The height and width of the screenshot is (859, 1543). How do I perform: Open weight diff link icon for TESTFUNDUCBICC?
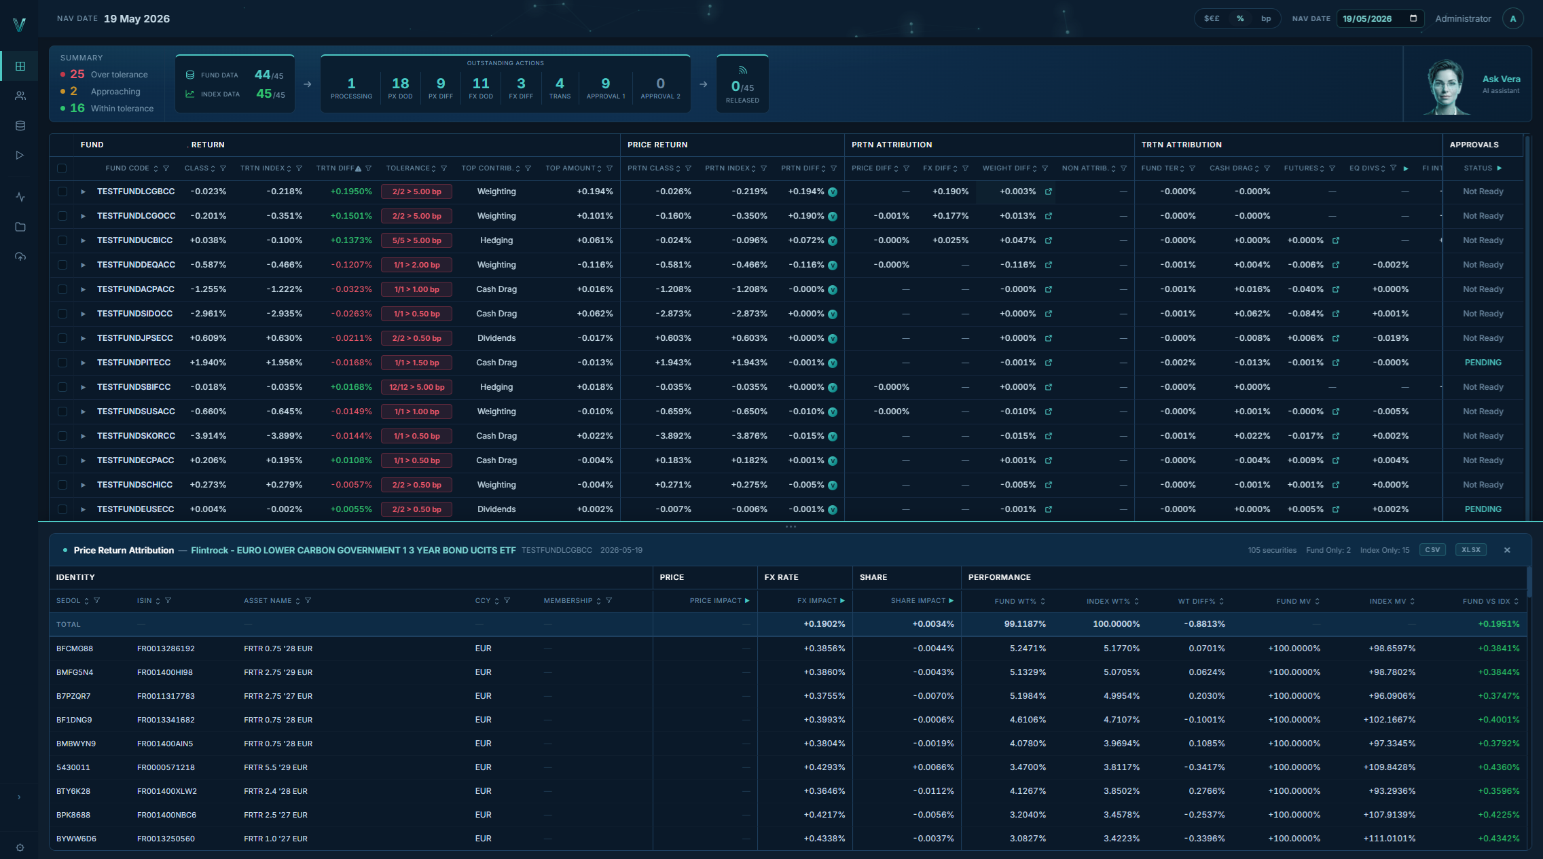point(1049,240)
